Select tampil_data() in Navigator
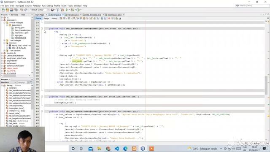The width and height of the screenshot is (270, 152). 15,113
